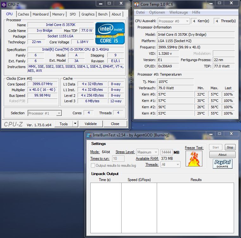241x238 pixels.
Task: Open the Graphics tab
Action: coord(88,14)
